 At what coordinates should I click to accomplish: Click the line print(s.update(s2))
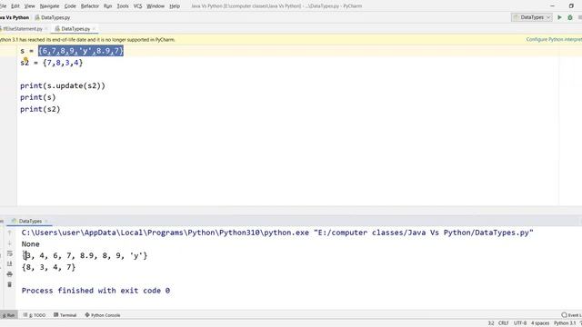tap(63, 85)
